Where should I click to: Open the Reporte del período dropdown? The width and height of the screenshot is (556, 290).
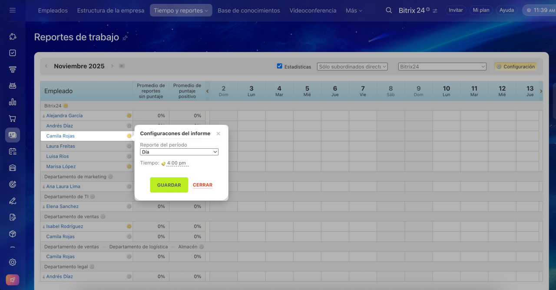tap(179, 152)
